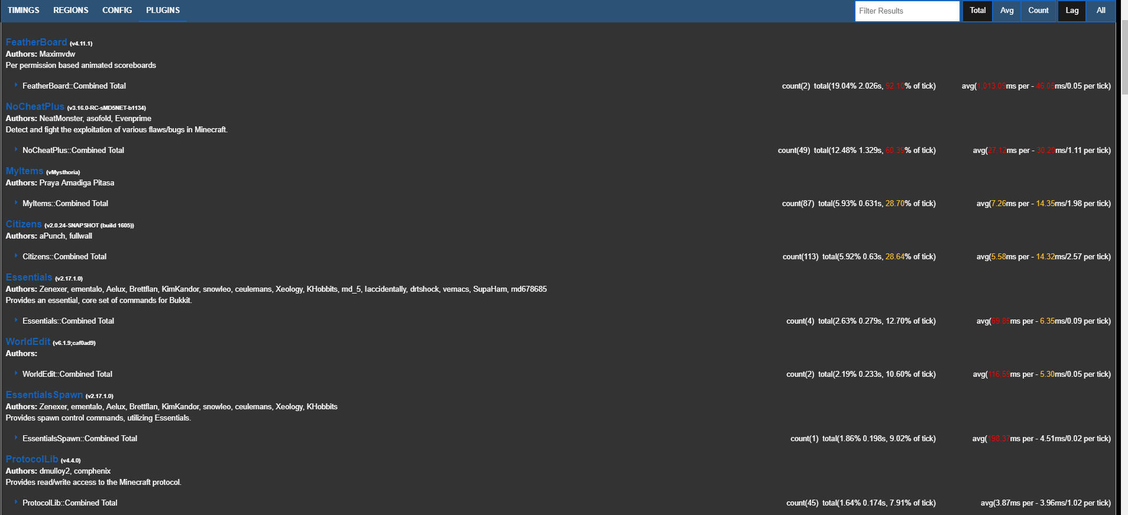The image size is (1128, 515).
Task: Toggle the Lag filter button
Action: (1072, 11)
